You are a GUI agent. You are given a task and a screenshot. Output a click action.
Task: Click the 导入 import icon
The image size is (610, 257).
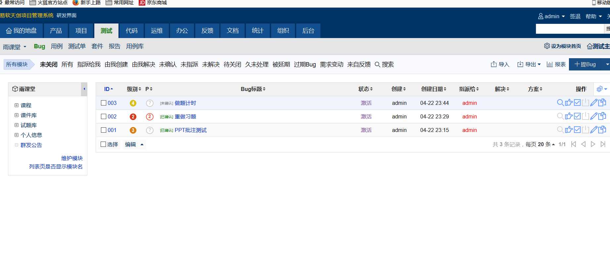pyautogui.click(x=493, y=64)
